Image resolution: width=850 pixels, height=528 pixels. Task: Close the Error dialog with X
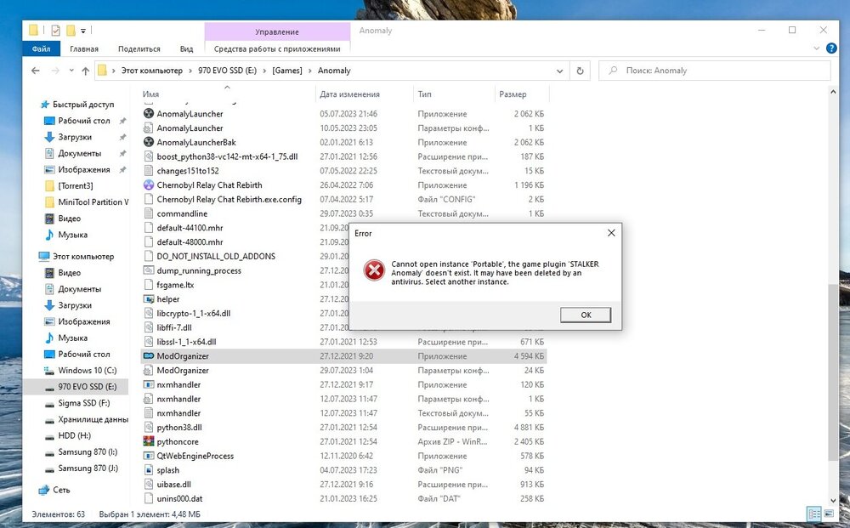pos(611,233)
